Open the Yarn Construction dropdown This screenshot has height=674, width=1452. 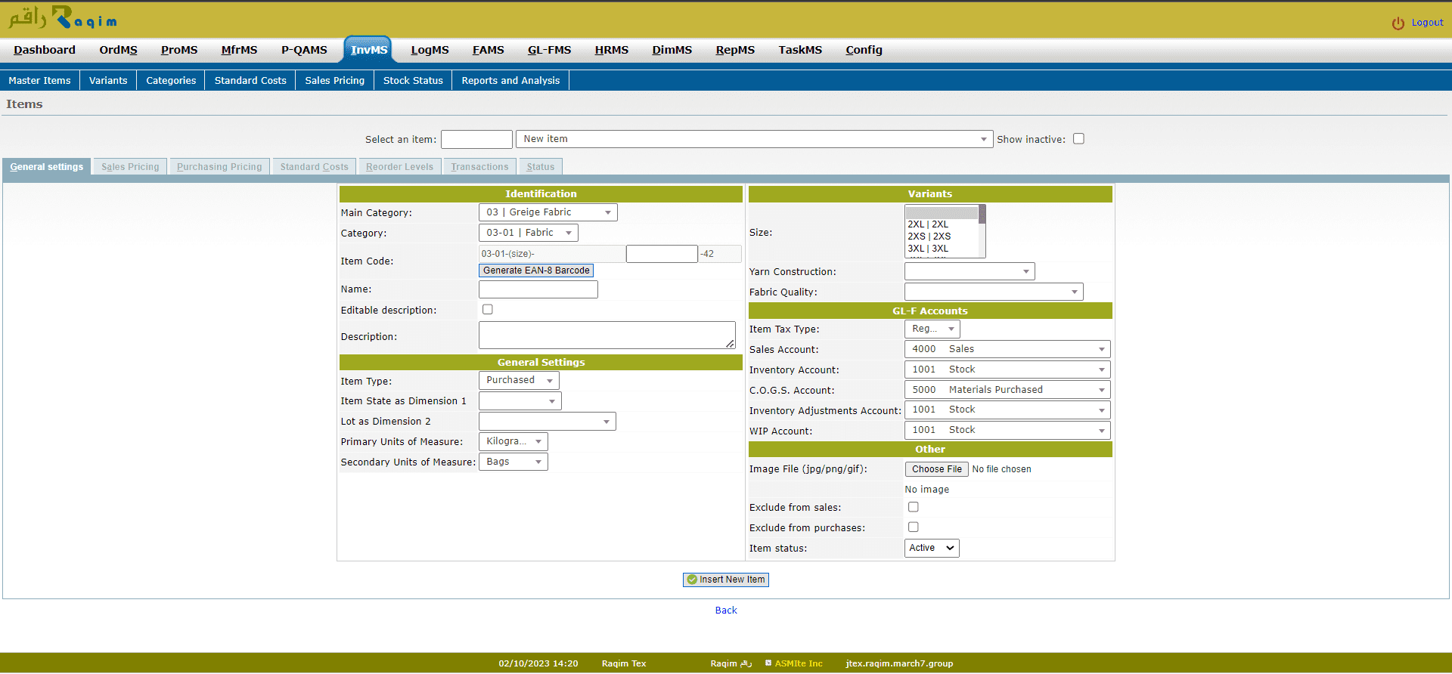pyautogui.click(x=970, y=271)
